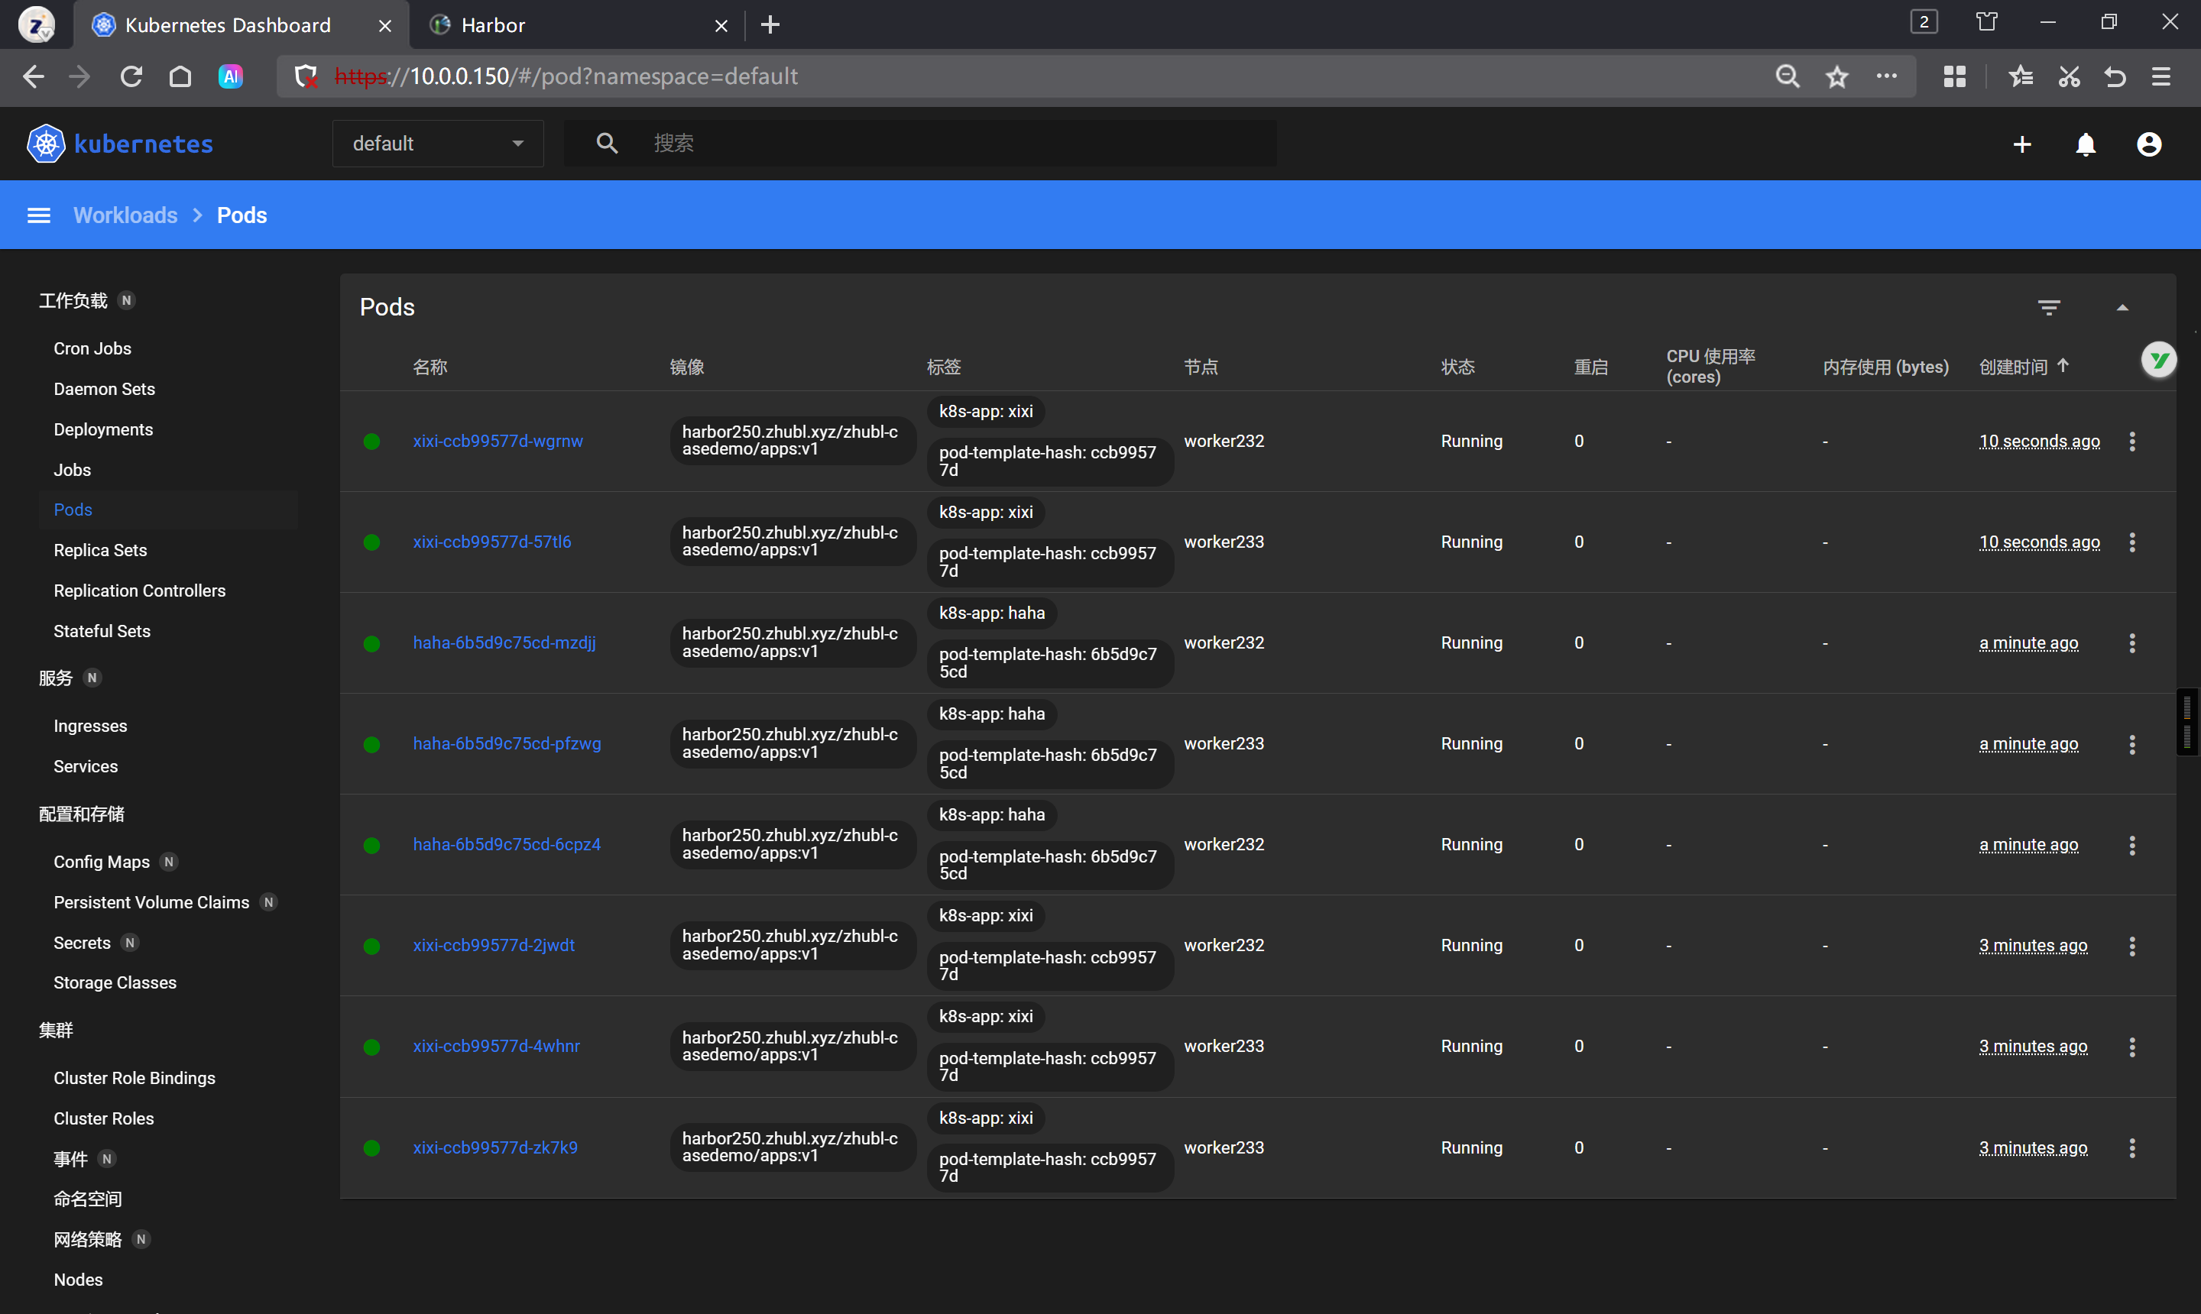This screenshot has width=2201, height=1314.
Task: Toggle the hamburger sidebar menu
Action: tap(39, 215)
